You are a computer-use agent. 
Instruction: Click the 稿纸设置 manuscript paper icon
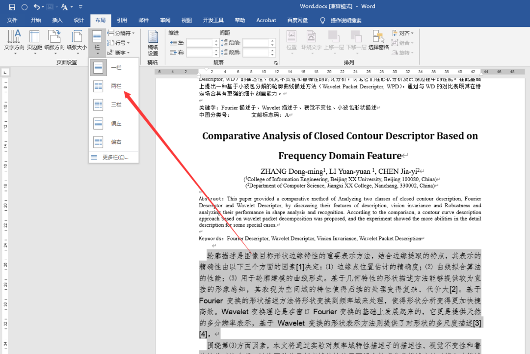pyautogui.click(x=153, y=43)
